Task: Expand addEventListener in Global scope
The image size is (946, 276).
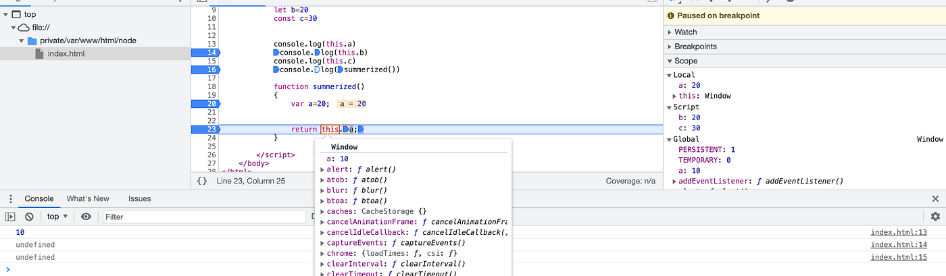Action: point(675,182)
